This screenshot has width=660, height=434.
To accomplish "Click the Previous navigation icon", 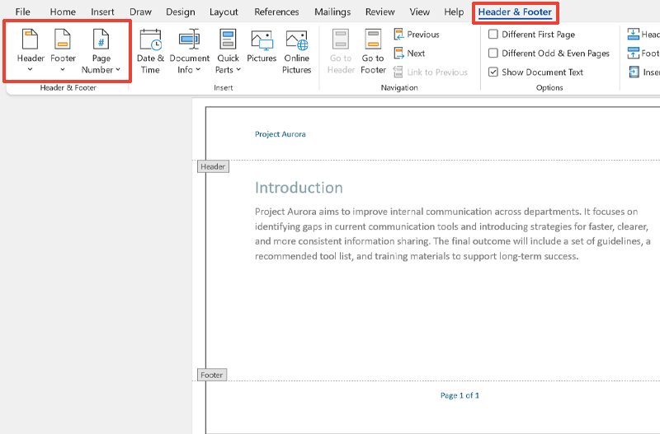I will point(399,35).
